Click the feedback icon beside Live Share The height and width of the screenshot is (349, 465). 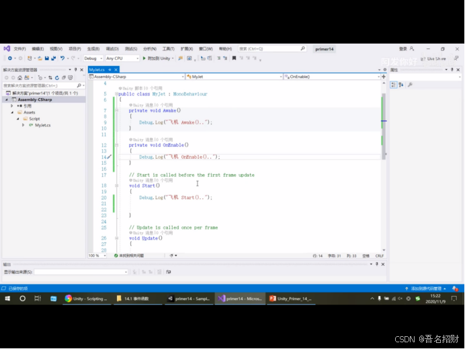(x=456, y=59)
